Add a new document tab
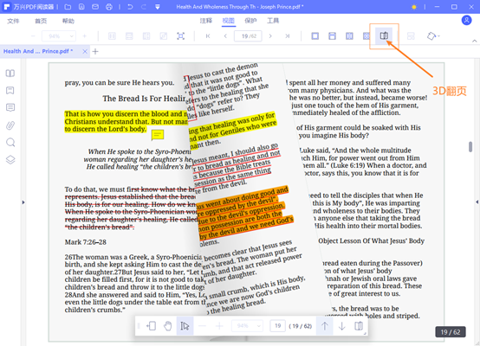 tap(95, 51)
